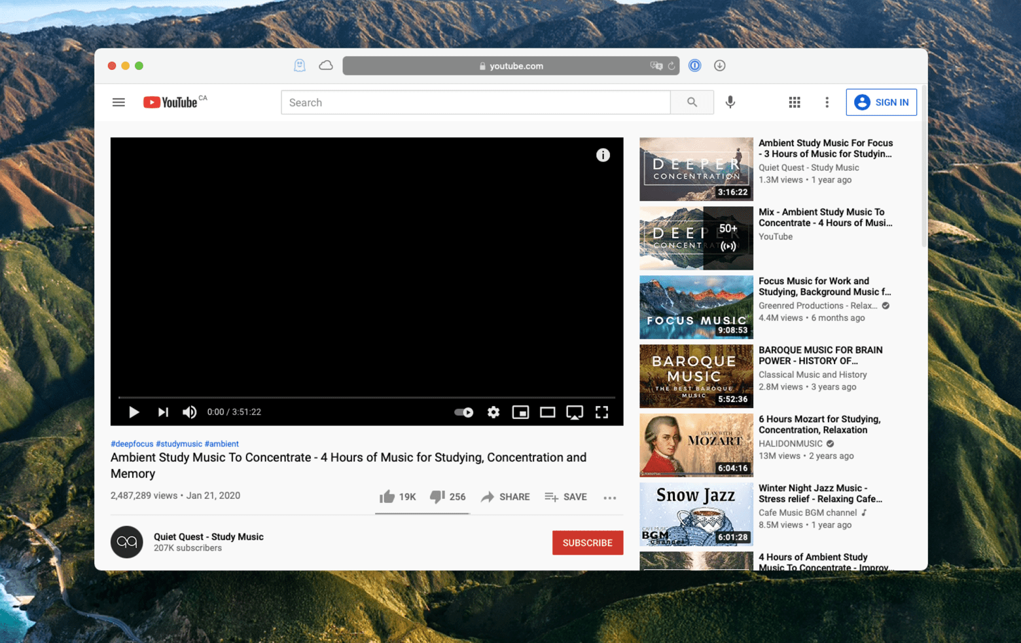
Task: Open the browser downloads dropdown
Action: (x=719, y=65)
